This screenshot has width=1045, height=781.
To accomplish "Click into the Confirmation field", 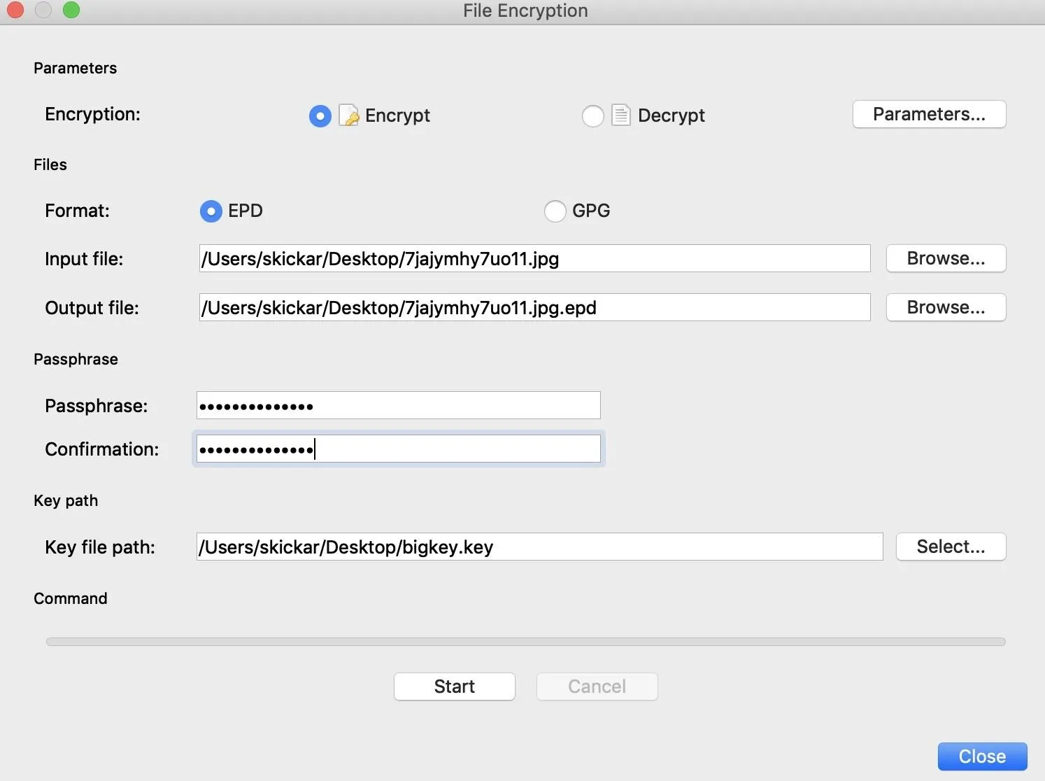I will (x=398, y=449).
